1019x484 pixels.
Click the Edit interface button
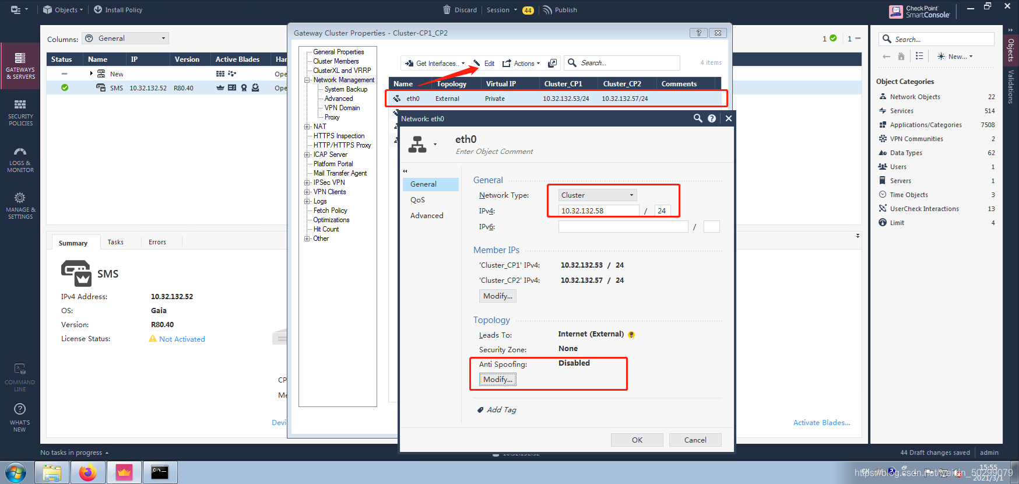point(484,64)
